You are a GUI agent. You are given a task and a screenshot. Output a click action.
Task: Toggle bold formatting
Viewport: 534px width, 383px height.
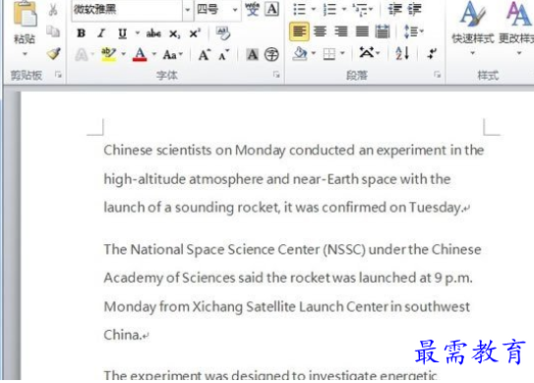point(81,33)
